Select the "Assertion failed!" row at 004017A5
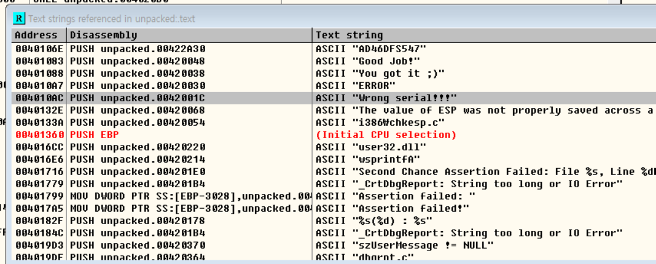 point(392,209)
